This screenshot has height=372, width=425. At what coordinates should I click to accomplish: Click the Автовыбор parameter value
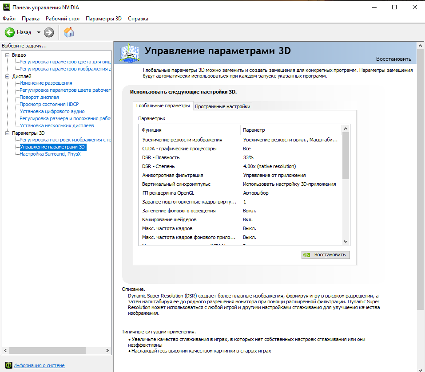[256, 193]
